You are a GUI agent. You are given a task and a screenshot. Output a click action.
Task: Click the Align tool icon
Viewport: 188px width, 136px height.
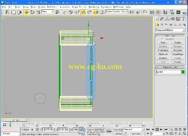[x=138, y=12]
